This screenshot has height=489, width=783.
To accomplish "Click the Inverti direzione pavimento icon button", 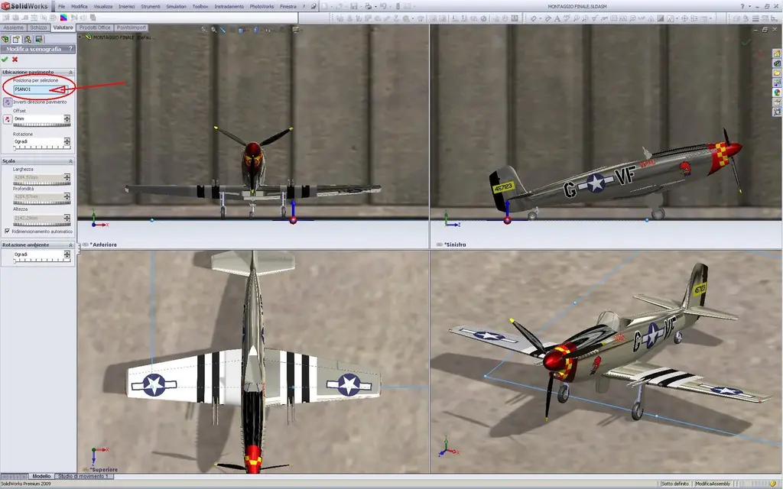I will 7,102.
